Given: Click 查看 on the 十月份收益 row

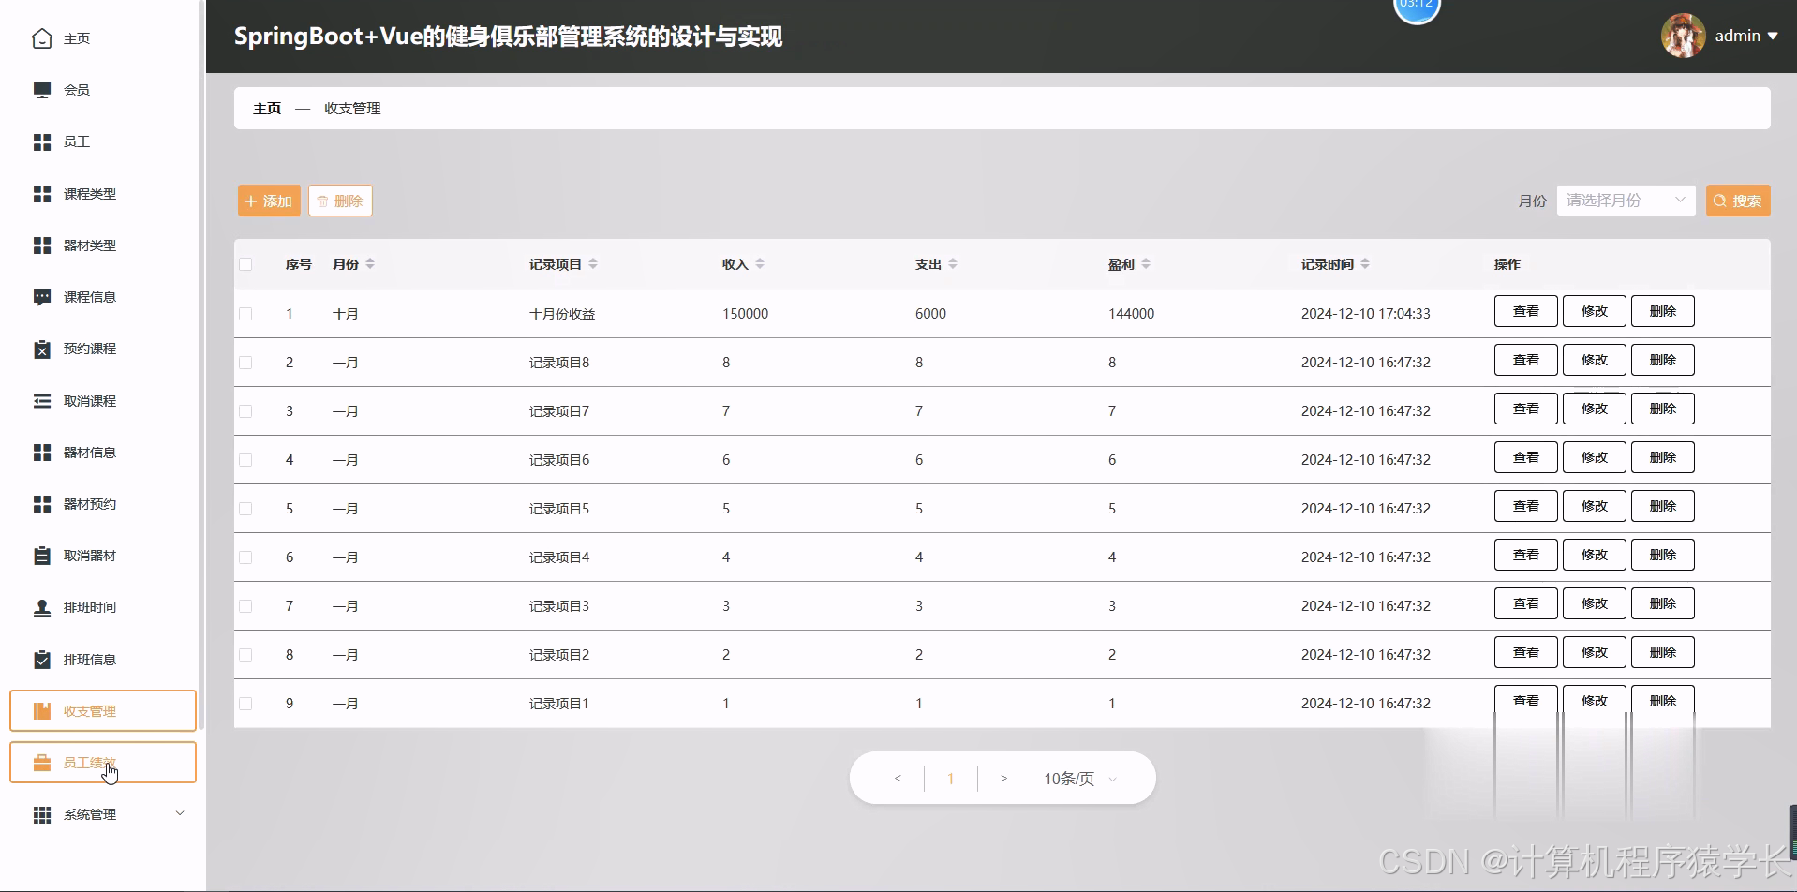Looking at the screenshot, I should click(1524, 310).
